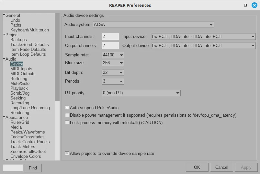This screenshot has height=174, width=260.
Task: Open the Periods dropdown
Action: 113,81
